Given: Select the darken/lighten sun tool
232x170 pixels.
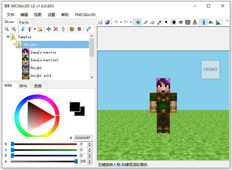Looking at the screenshot, I should 174,22.
